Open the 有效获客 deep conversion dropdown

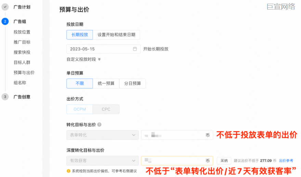(102, 161)
